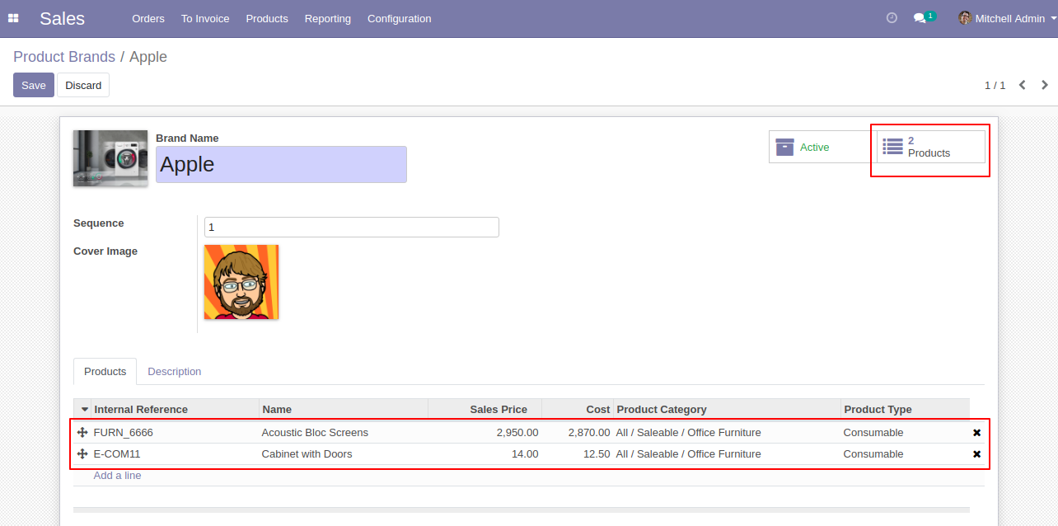Click the Products list icon in stat button
The height and width of the screenshot is (526, 1058).
[x=892, y=147]
